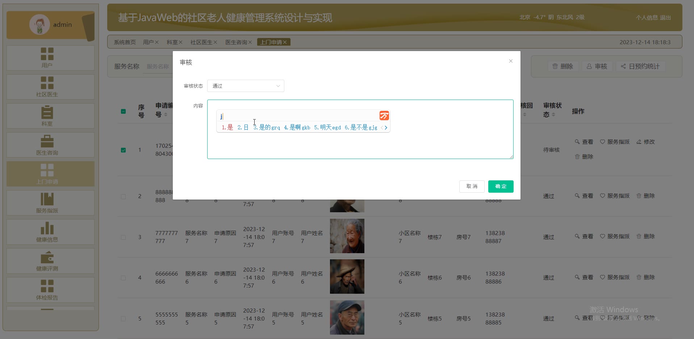Close the 用户 tab with its X
694x339 pixels.
[x=157, y=42]
